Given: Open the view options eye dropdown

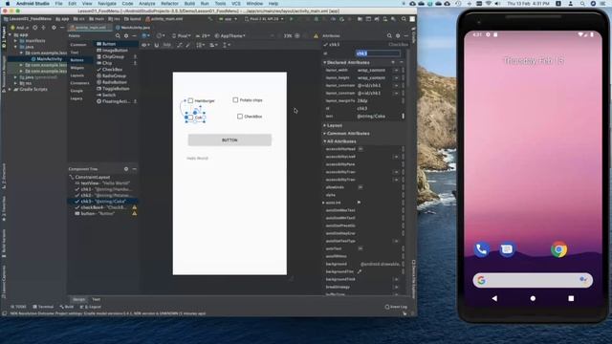Looking at the screenshot, I should click(x=145, y=45).
